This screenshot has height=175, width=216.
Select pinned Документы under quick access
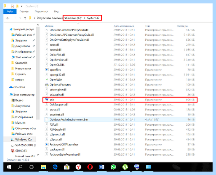point(23,46)
